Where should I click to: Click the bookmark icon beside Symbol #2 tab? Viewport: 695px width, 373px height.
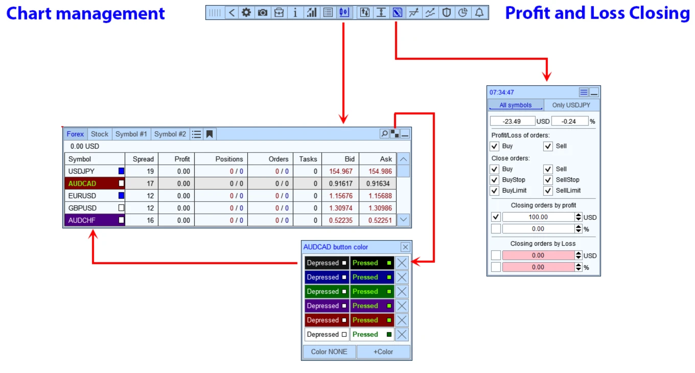click(x=210, y=134)
